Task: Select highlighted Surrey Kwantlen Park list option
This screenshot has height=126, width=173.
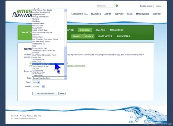Action: pos(48,64)
